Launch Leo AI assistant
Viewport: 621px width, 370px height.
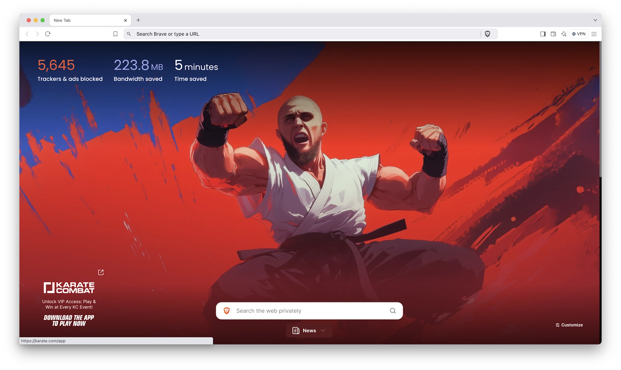564,34
